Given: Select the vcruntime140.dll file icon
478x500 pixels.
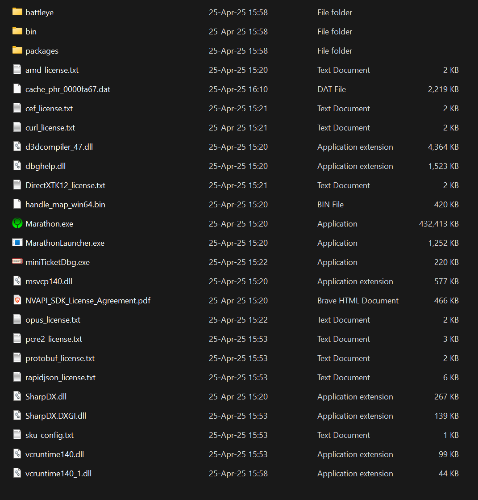Looking at the screenshot, I should pos(17,454).
